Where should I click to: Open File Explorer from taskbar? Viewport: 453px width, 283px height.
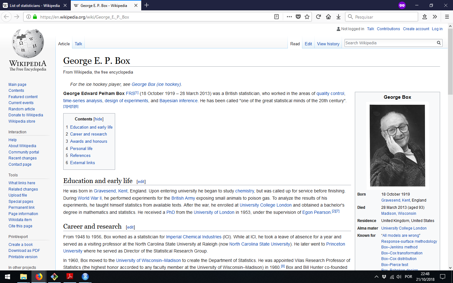[23, 277]
